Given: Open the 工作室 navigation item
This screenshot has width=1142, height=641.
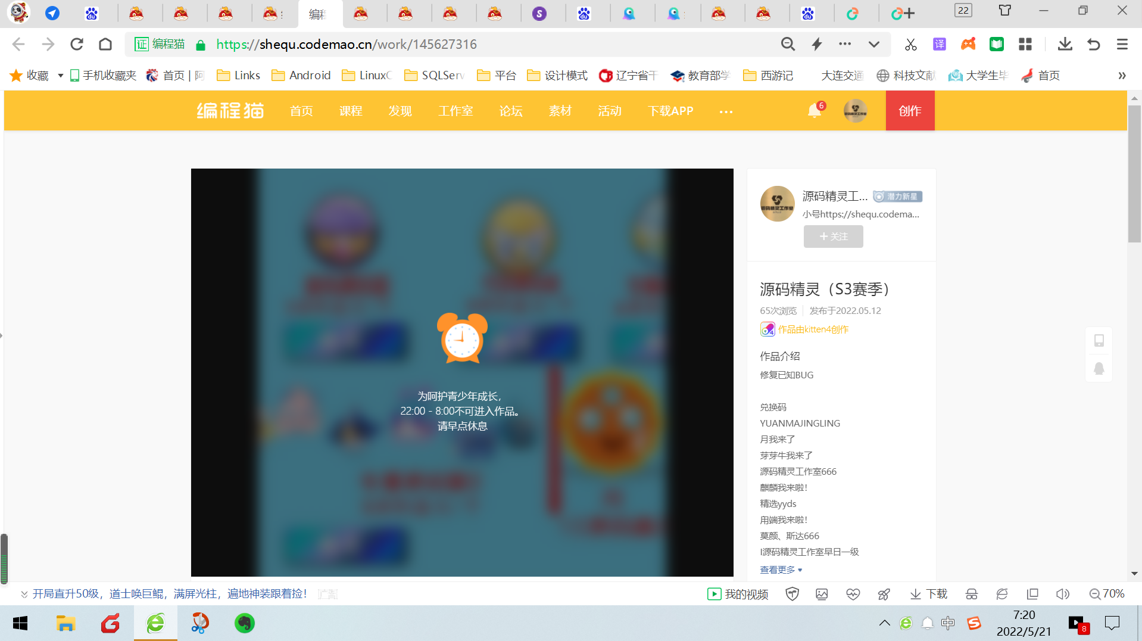Looking at the screenshot, I should (455, 111).
